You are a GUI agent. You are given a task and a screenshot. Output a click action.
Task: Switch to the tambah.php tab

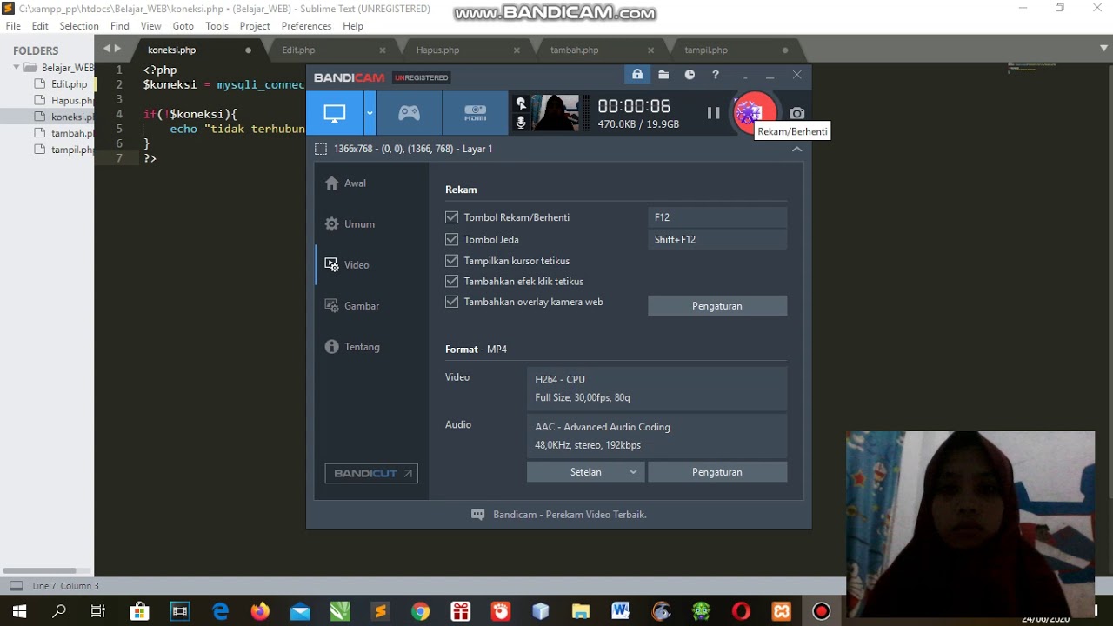[x=574, y=50]
